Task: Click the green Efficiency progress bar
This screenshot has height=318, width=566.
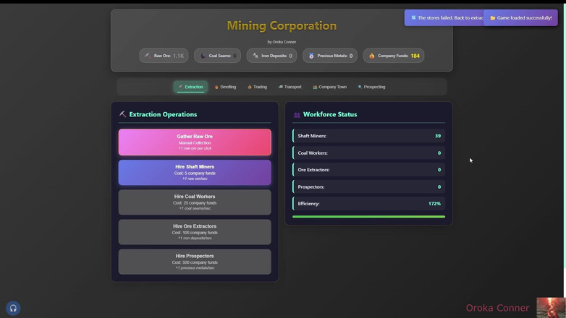Action: pyautogui.click(x=368, y=216)
